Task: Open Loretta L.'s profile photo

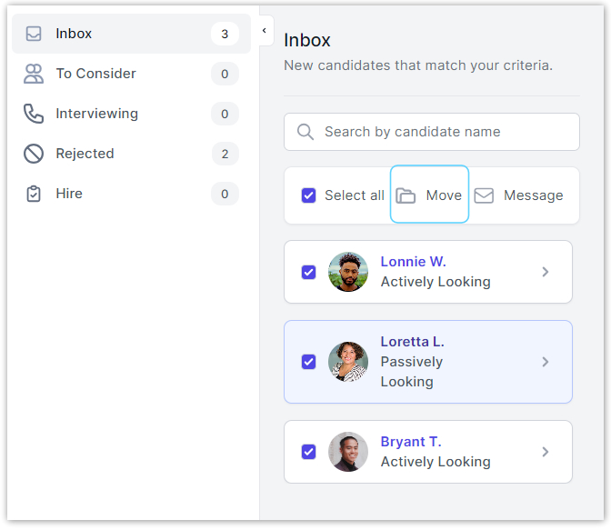Action: point(347,362)
